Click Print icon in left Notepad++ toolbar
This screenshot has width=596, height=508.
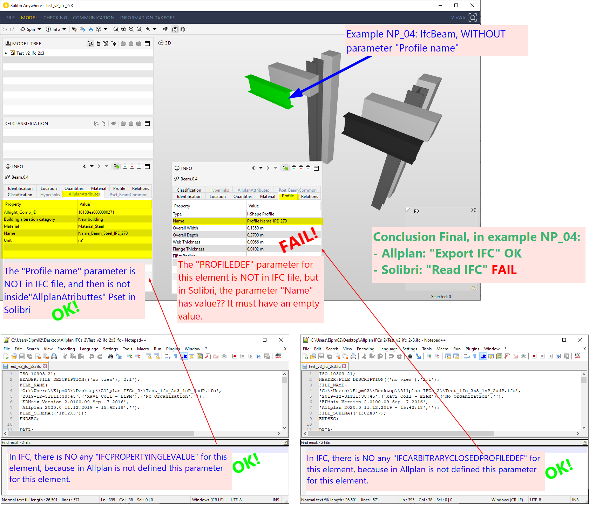coord(54,356)
